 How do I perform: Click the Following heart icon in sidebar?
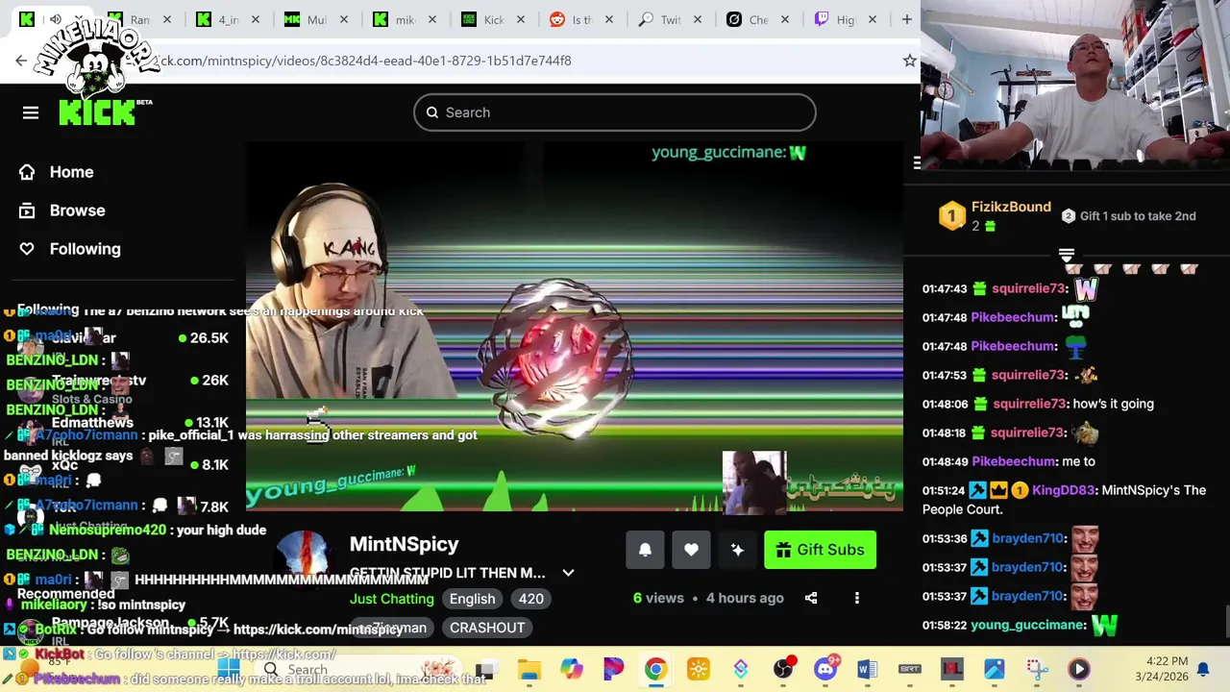click(27, 249)
